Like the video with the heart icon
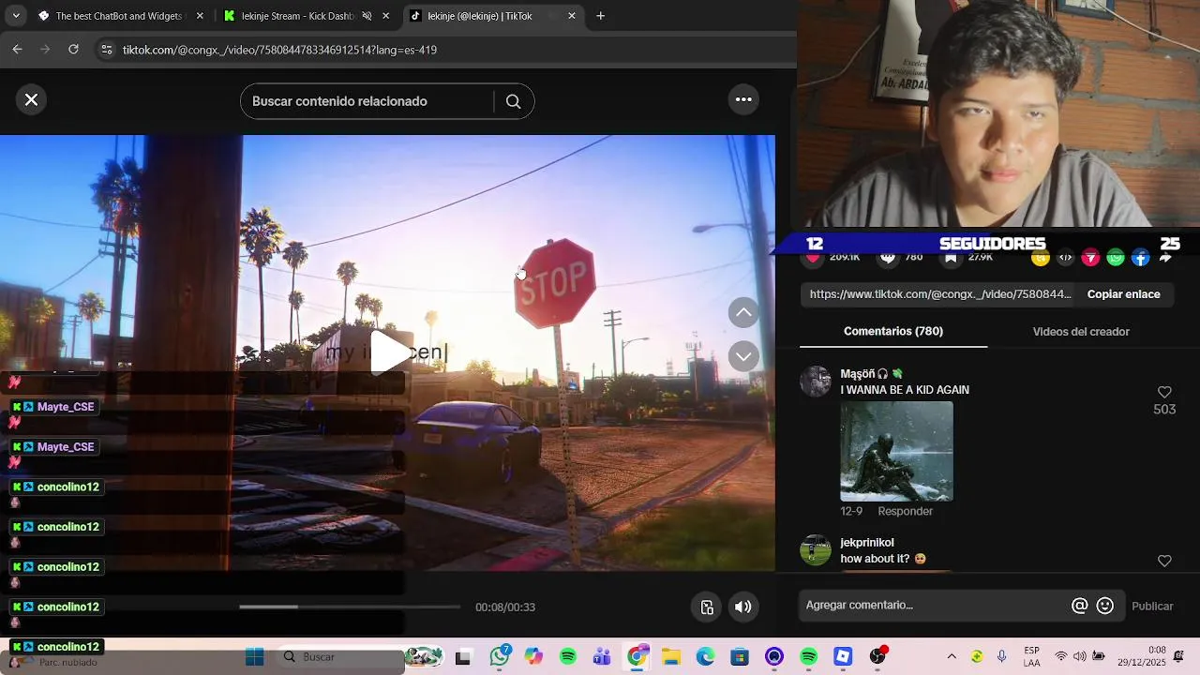Viewport: 1200px width, 675px height. pos(813,257)
